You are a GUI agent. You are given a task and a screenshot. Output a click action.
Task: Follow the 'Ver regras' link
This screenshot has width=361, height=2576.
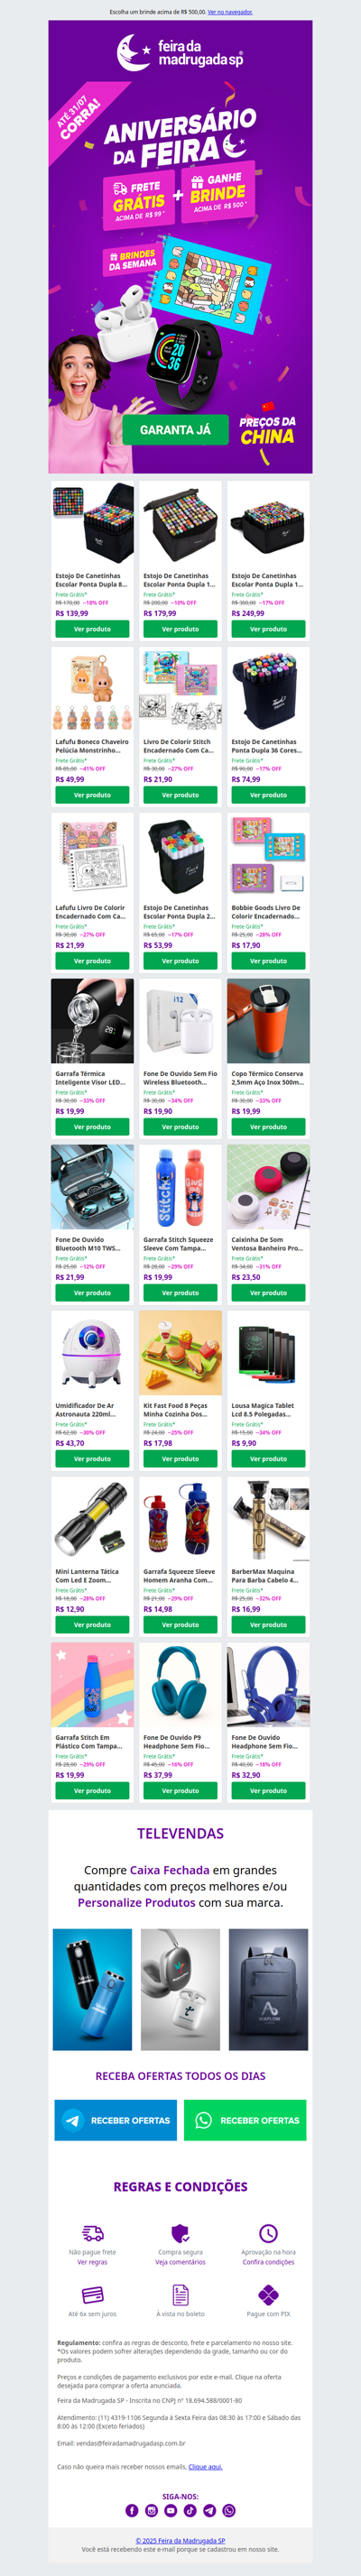coord(92,2262)
